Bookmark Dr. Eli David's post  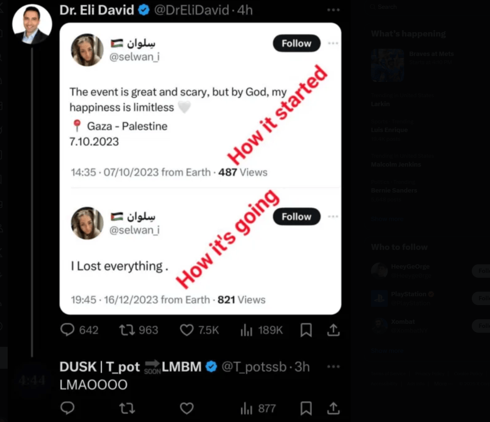306,330
